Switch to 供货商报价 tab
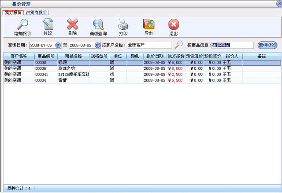 pyautogui.click(x=37, y=13)
